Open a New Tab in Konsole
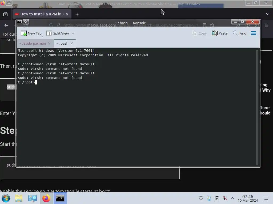The height and width of the screenshot is (204, 273). (31, 33)
